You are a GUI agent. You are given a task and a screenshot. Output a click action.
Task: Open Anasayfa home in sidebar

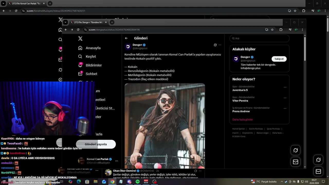[x=89, y=48]
